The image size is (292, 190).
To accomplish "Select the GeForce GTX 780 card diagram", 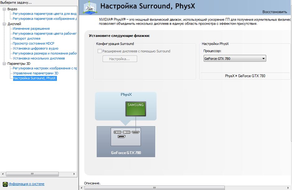I will [126, 142].
